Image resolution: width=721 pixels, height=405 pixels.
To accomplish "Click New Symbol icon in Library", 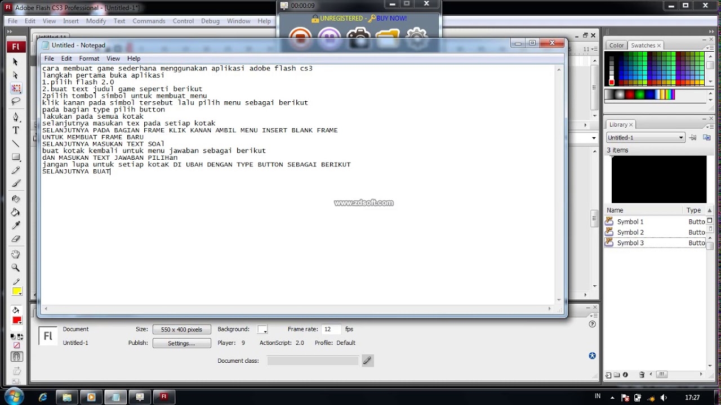I will (608, 375).
